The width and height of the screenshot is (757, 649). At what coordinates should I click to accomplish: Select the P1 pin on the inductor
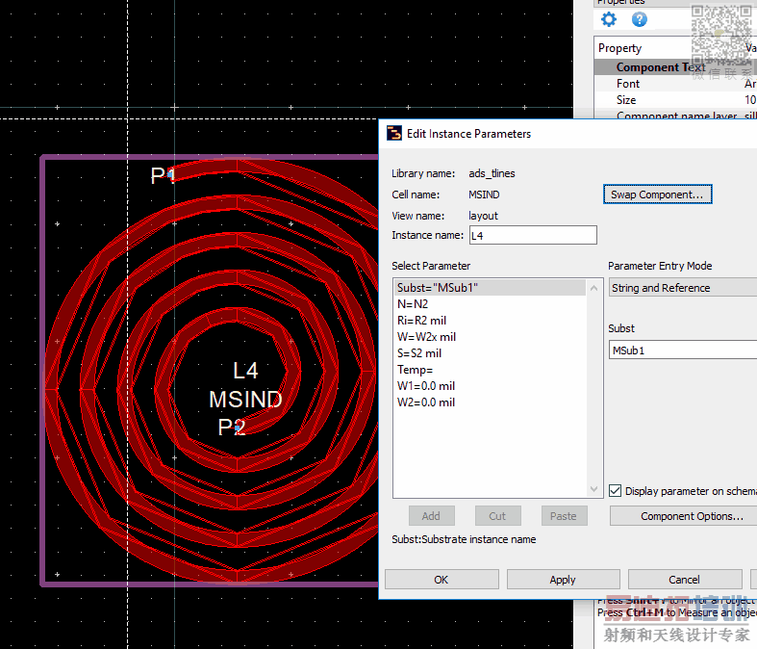[x=170, y=174]
